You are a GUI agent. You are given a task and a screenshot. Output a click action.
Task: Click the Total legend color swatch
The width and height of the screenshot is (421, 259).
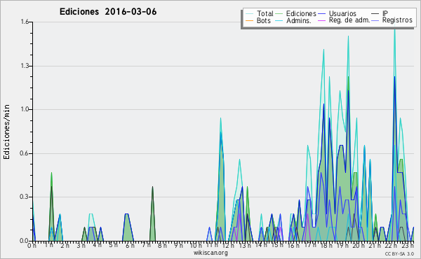(x=249, y=14)
